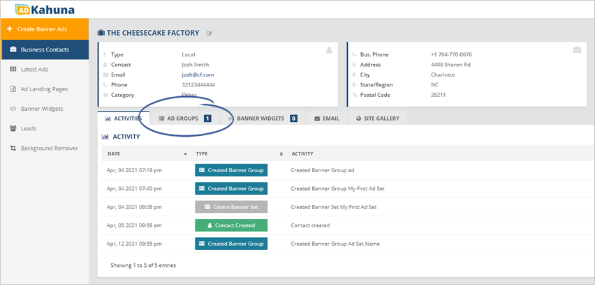Screen dimensions: 595x285
Task: Select Business Contacts in sidebar
Action: pos(44,49)
